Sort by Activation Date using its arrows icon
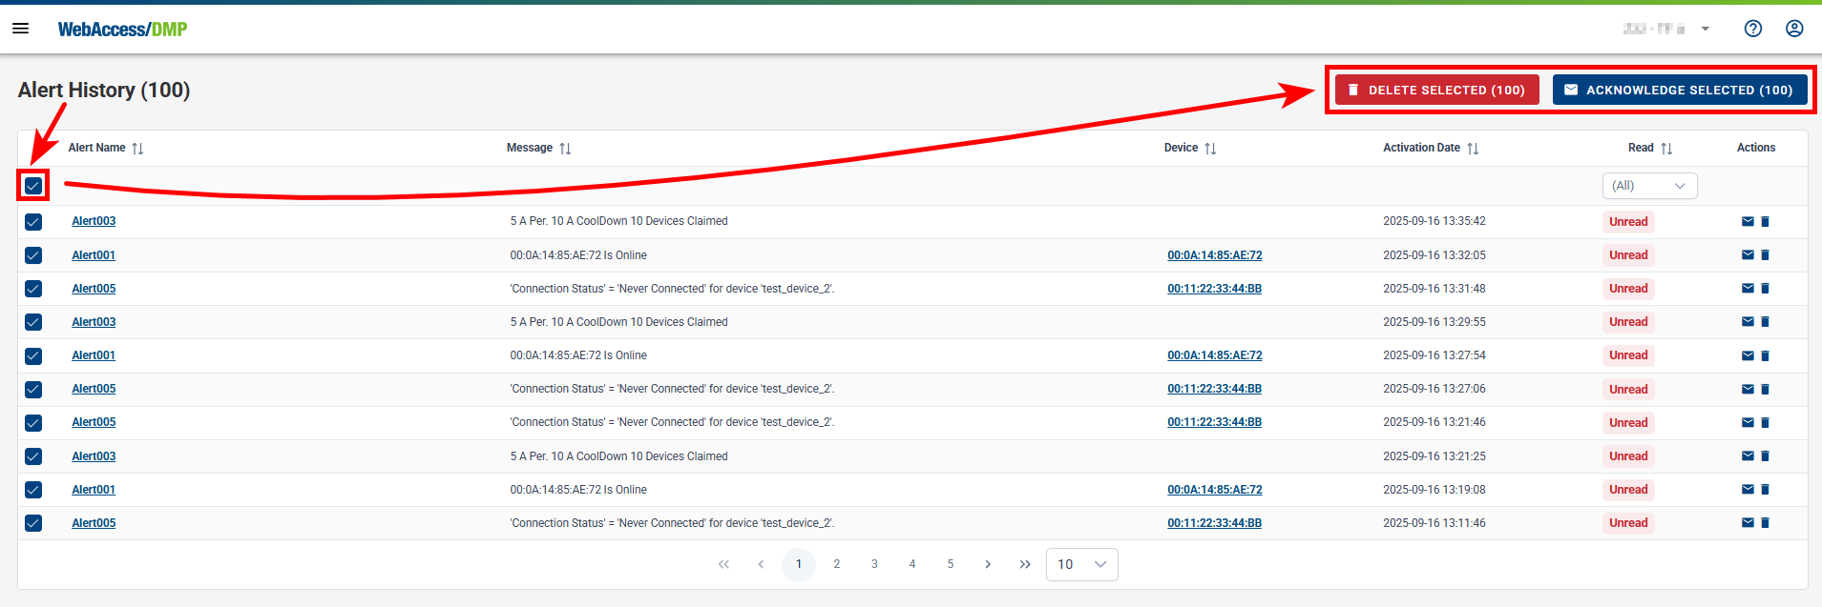1822x607 pixels. tap(1473, 149)
